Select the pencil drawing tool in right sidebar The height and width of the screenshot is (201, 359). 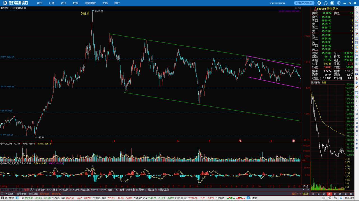point(356,87)
